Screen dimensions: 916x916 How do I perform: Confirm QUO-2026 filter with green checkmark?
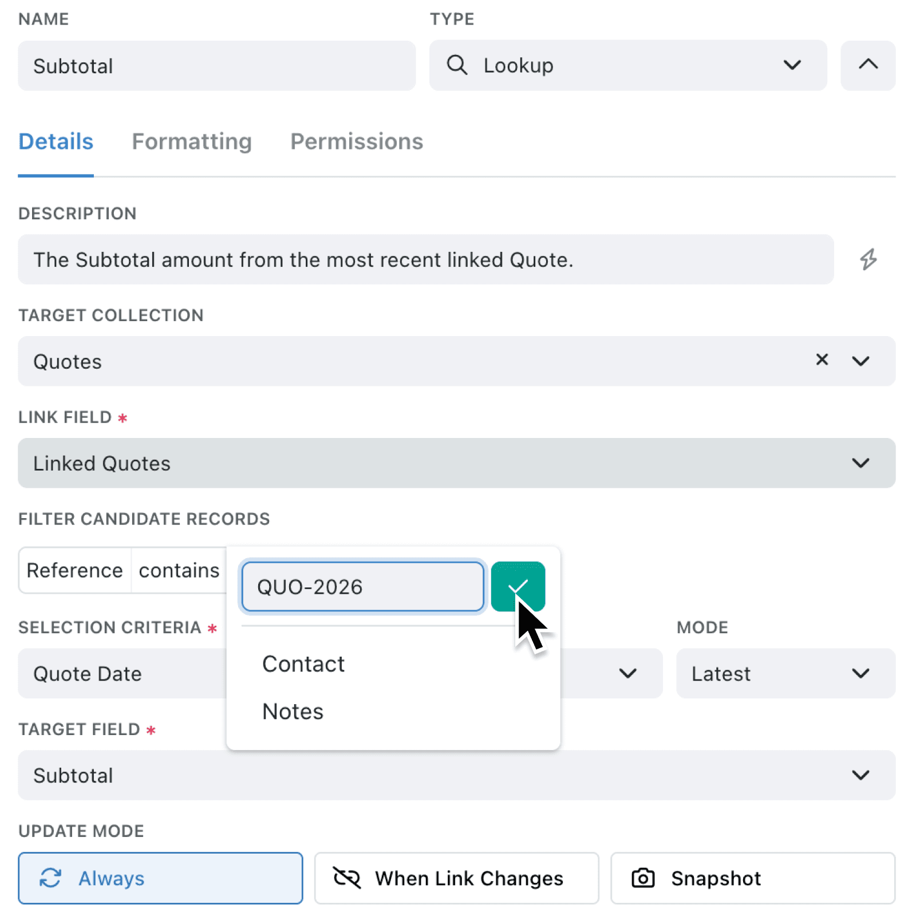pyautogui.click(x=518, y=585)
